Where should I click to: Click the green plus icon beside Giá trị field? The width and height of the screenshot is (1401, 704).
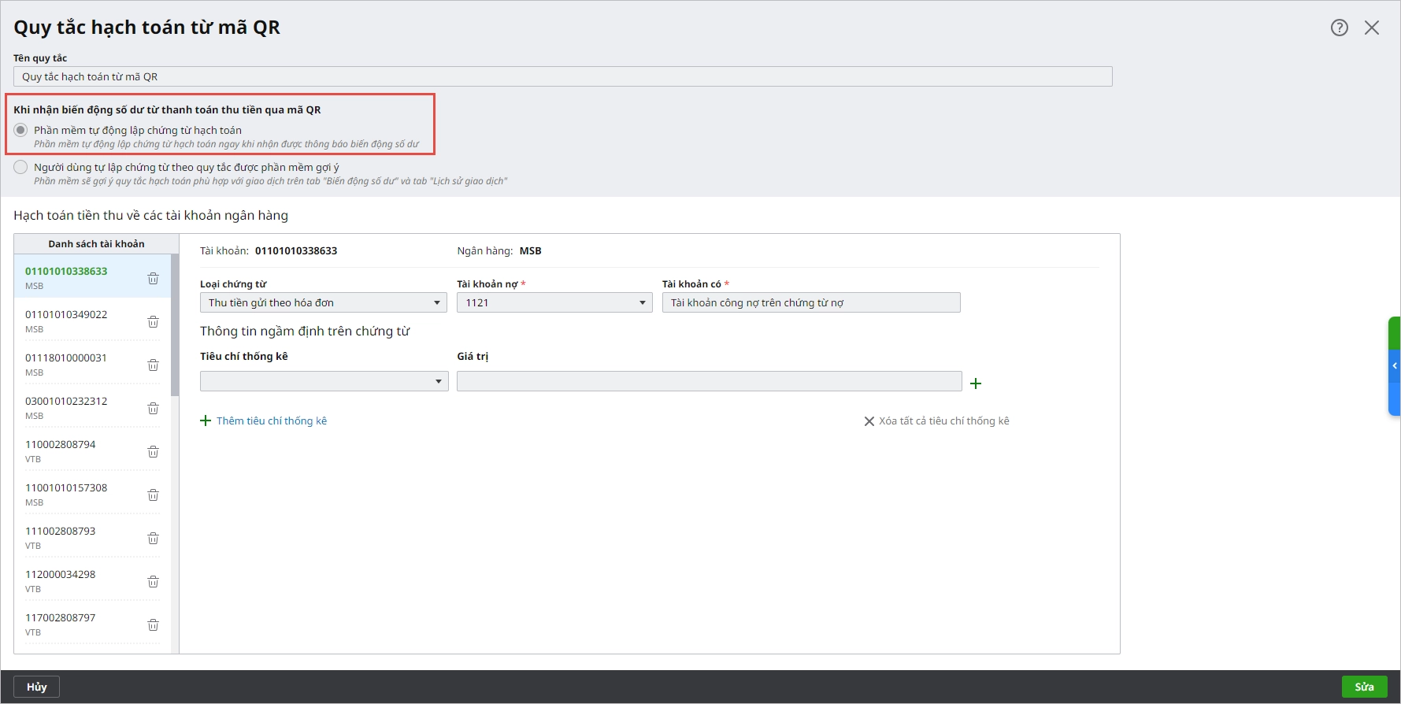pyautogui.click(x=976, y=383)
